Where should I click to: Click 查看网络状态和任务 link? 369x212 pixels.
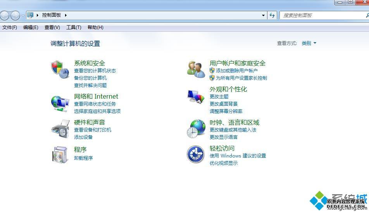(x=95, y=104)
